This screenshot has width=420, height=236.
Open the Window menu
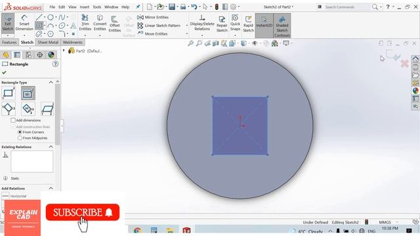coord(111,7)
